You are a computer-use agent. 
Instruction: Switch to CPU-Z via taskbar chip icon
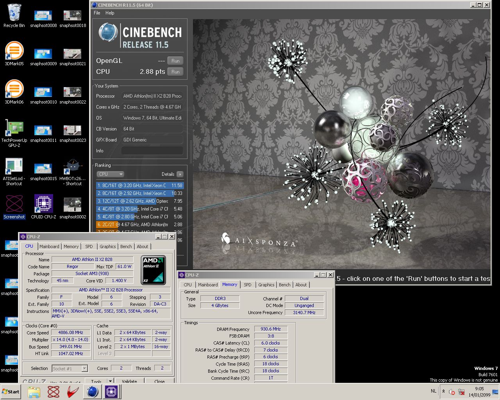[111, 392]
